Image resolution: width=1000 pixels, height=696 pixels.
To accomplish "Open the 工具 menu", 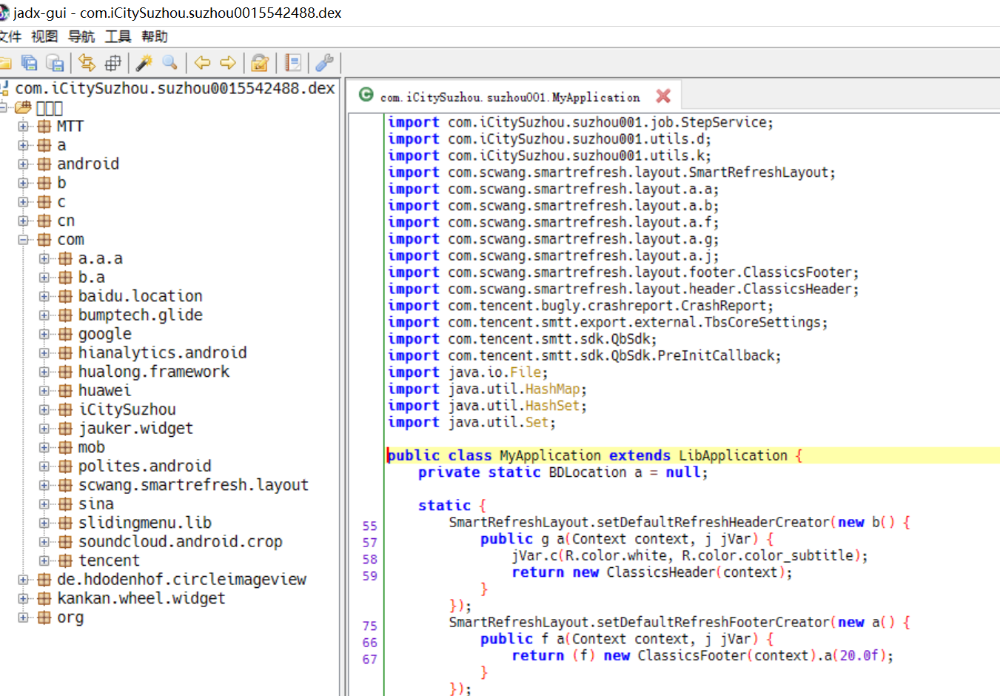I will coord(118,36).
